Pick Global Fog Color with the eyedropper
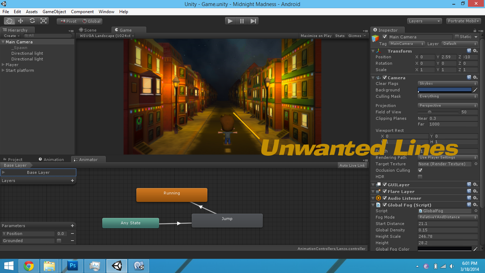The image size is (485, 273). point(475,249)
